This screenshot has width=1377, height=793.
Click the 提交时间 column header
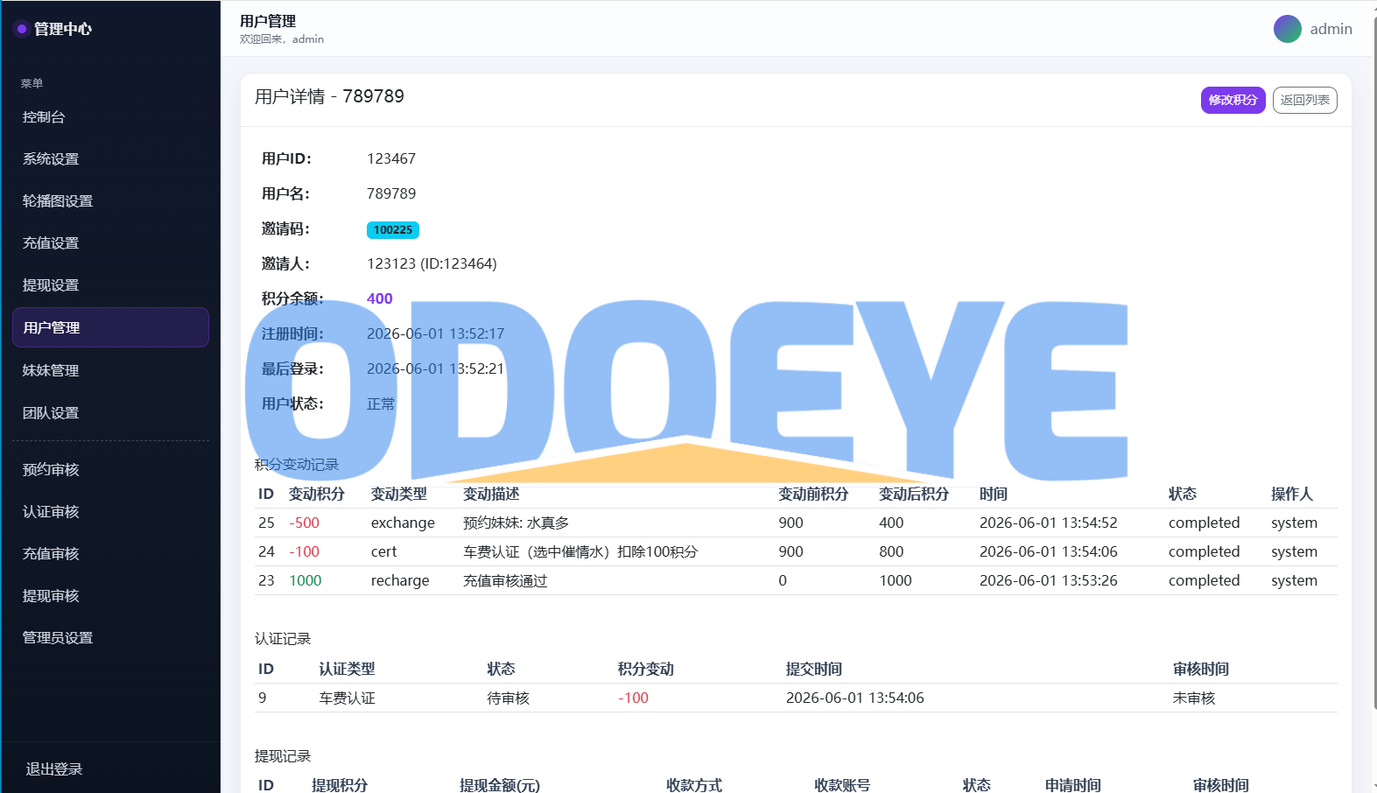click(814, 669)
